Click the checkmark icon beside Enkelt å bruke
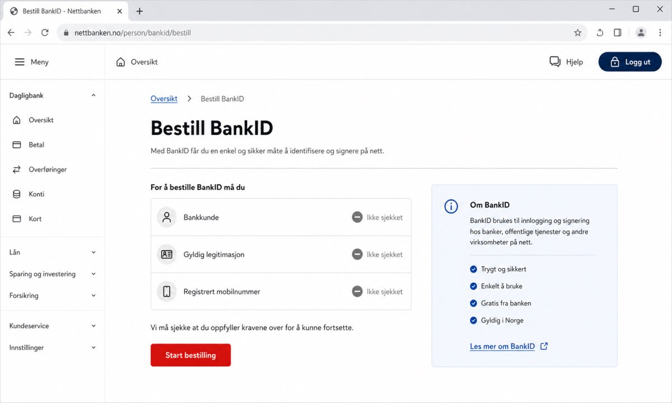The height and width of the screenshot is (403, 672). pos(474,286)
